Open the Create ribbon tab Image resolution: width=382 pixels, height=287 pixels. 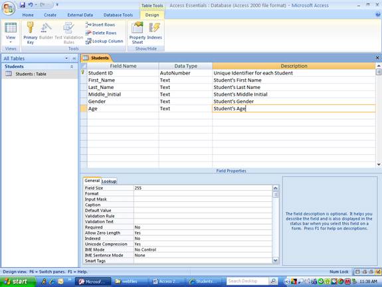50,15
